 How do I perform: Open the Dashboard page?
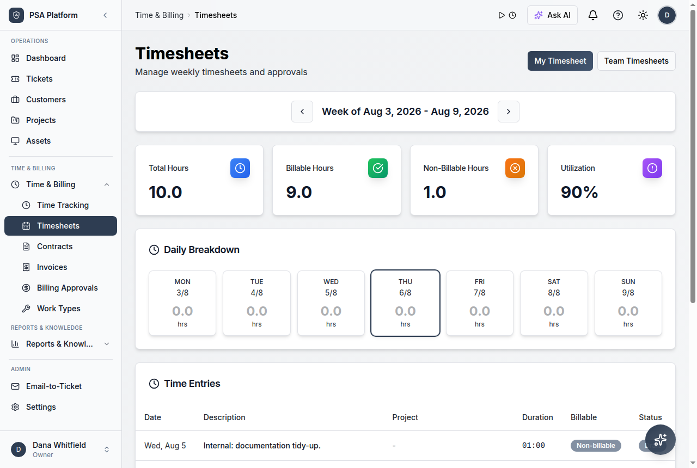[x=60, y=58]
